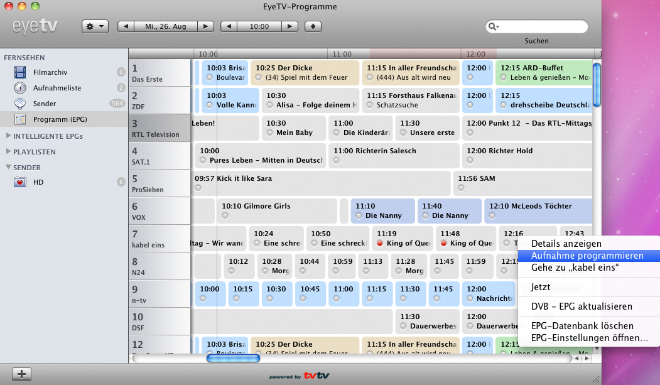Screen dimensions: 660x385
Task: Go to the previous day arrow
Action: point(126,26)
